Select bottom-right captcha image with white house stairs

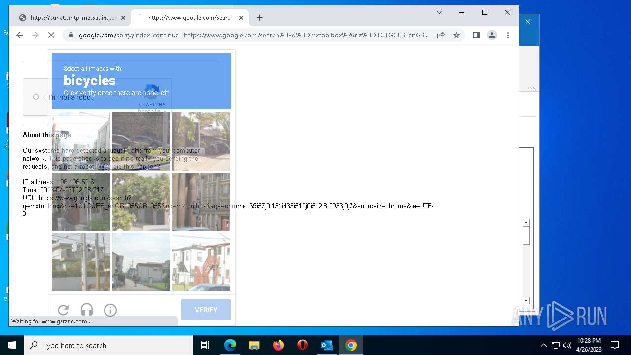coord(201,262)
